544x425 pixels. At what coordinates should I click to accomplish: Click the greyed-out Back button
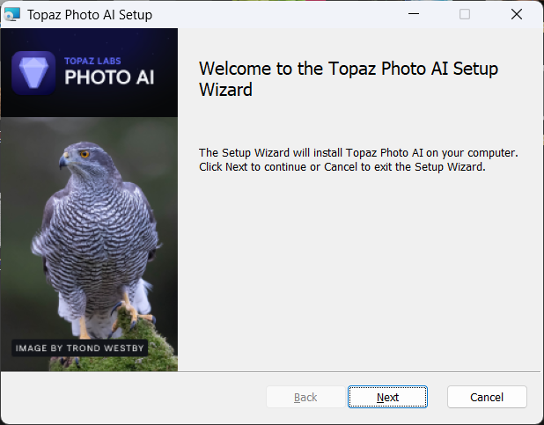pyautogui.click(x=305, y=397)
